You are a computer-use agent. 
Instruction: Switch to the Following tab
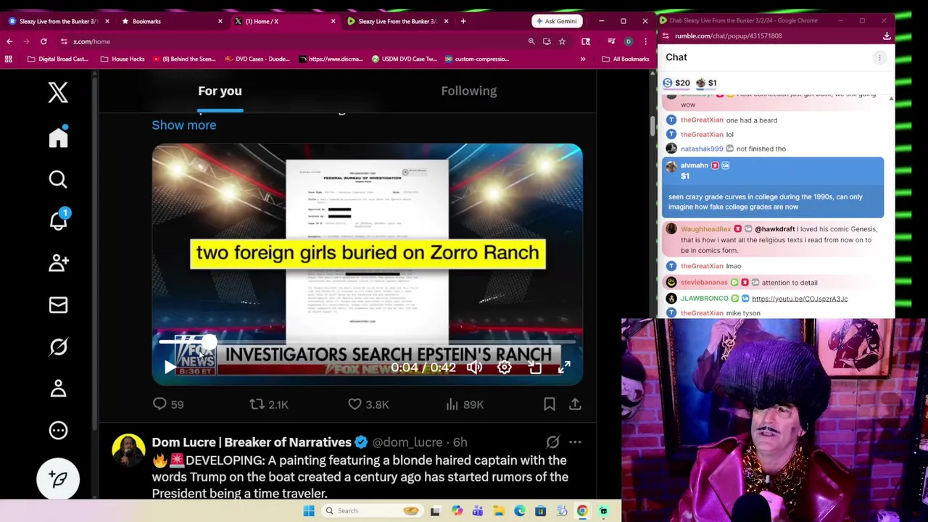(x=469, y=91)
